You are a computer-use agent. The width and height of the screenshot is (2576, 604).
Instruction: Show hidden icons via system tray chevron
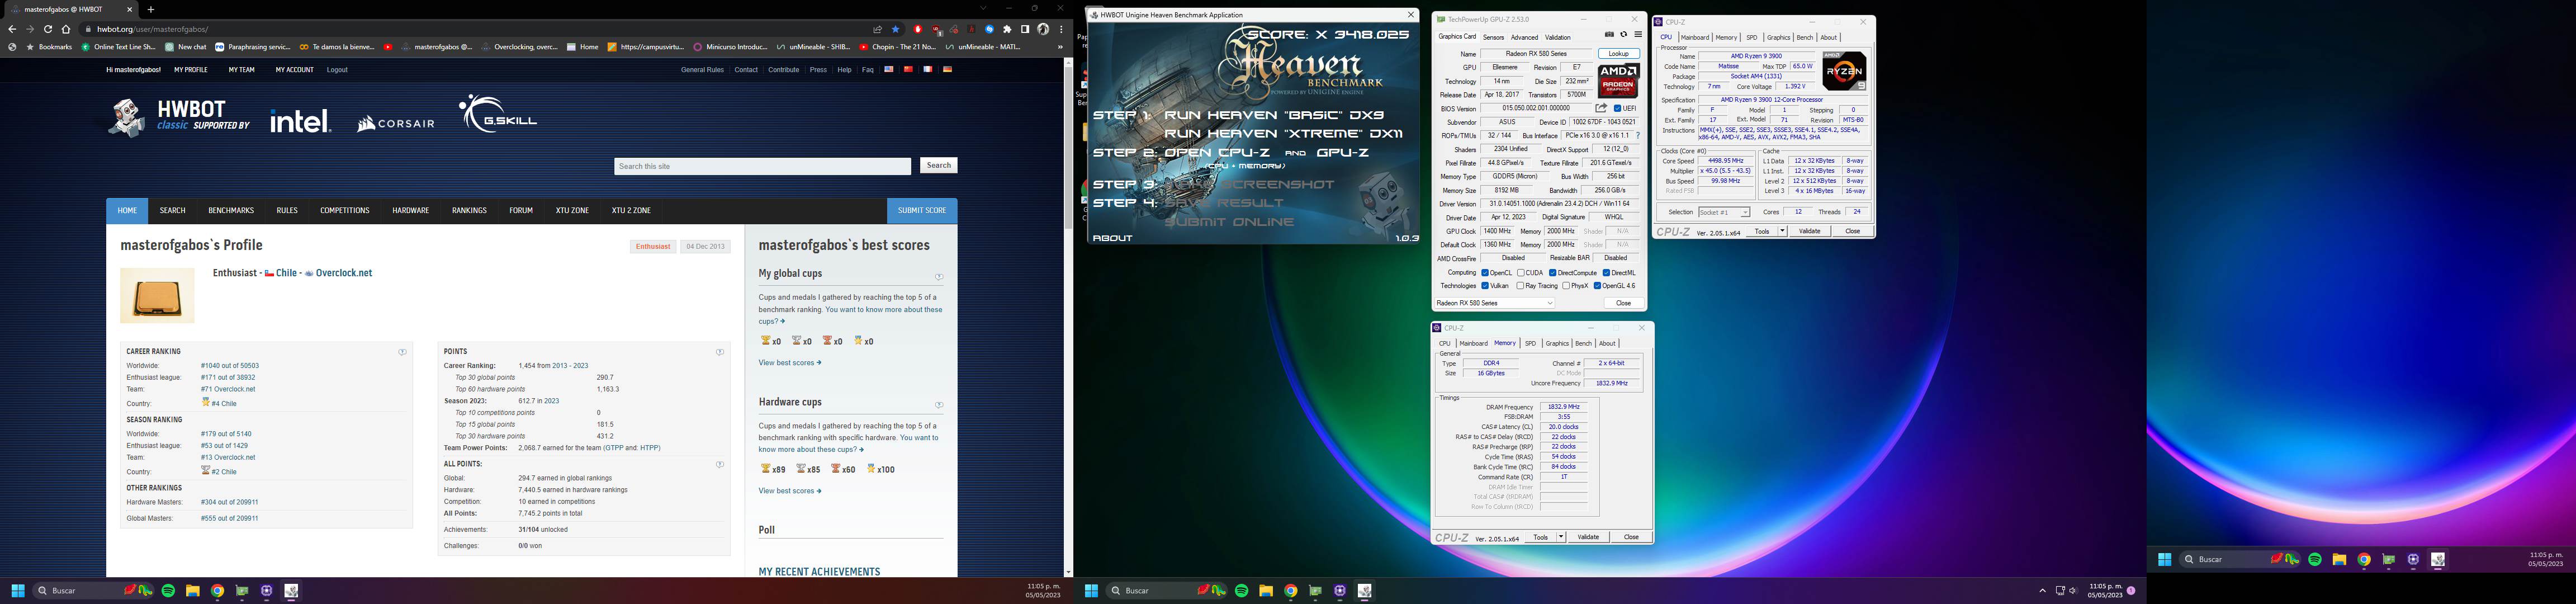pos(2042,591)
